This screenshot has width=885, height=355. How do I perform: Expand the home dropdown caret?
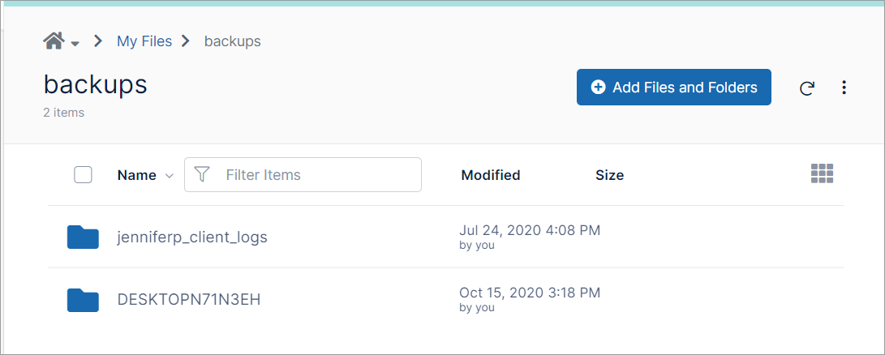pos(75,43)
